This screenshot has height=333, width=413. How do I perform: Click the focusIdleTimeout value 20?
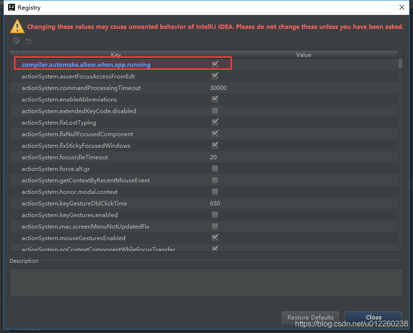(213, 157)
